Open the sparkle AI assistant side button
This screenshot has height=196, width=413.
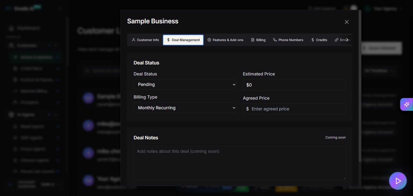click(x=407, y=104)
